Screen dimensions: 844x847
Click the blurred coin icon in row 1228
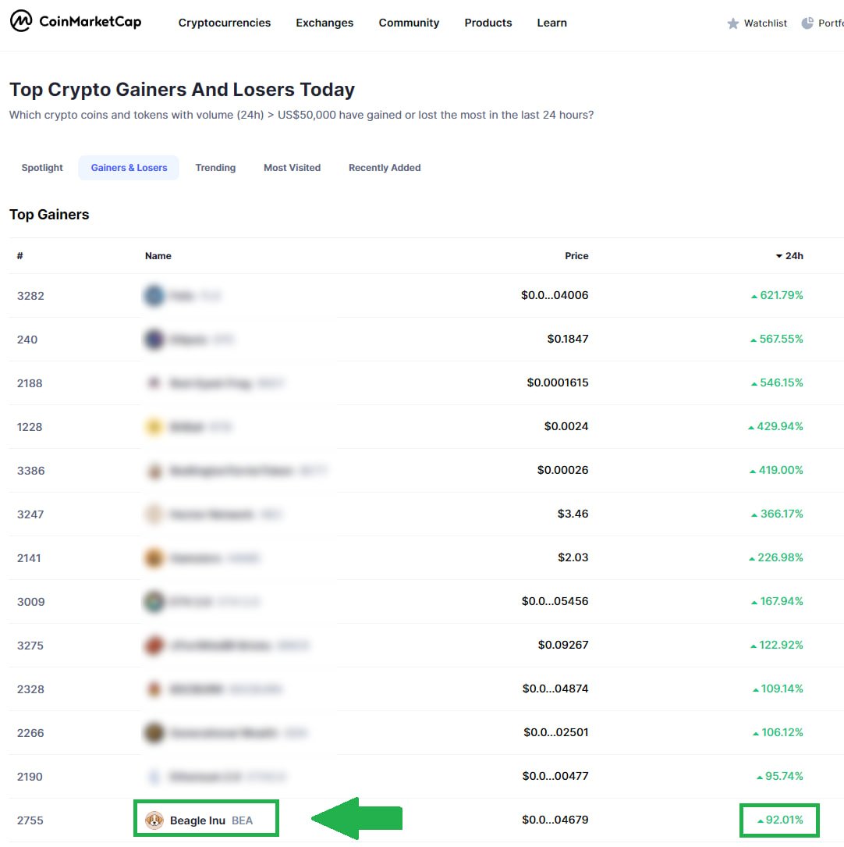[154, 427]
